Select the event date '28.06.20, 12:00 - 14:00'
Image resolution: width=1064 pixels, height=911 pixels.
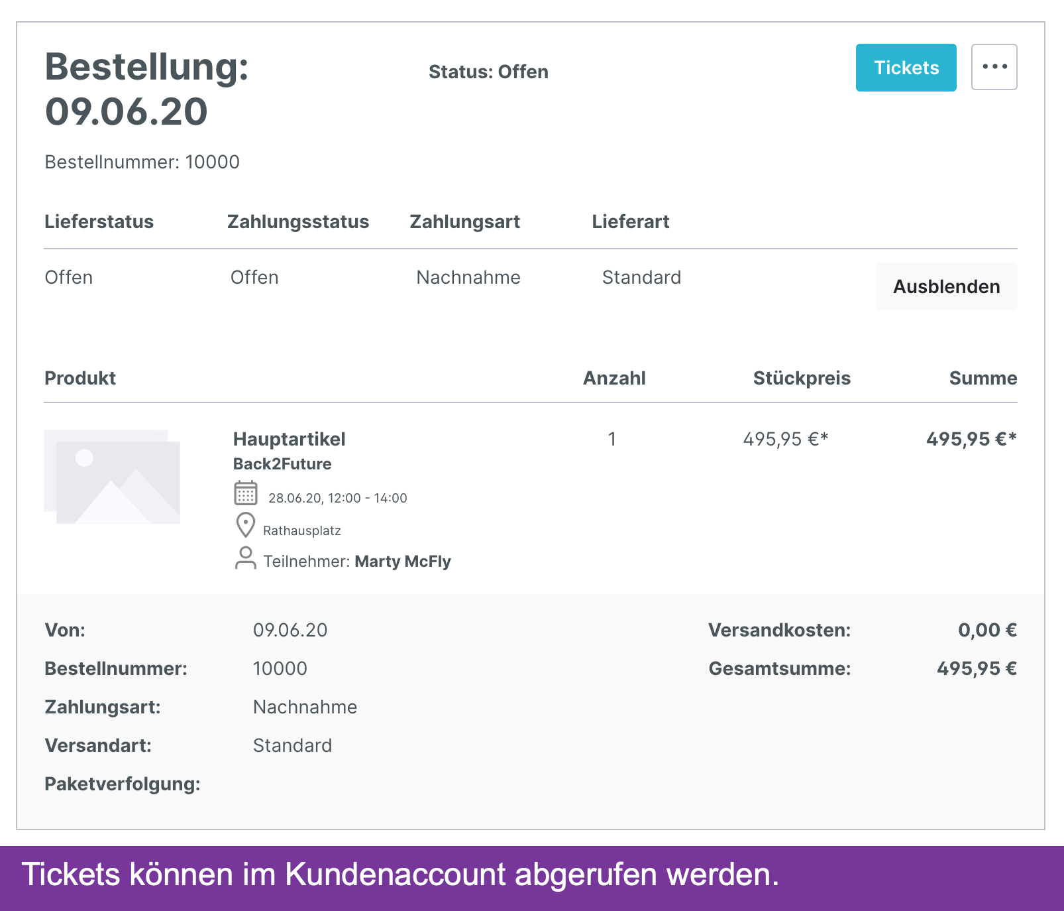pyautogui.click(x=338, y=498)
